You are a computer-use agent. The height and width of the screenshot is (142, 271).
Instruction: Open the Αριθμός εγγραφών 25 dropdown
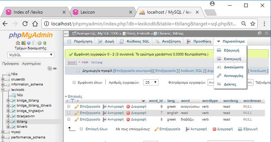point(151,82)
